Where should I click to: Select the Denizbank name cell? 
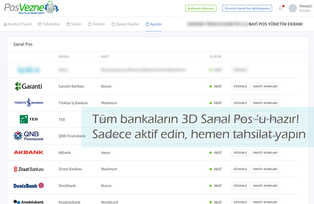click(67, 186)
